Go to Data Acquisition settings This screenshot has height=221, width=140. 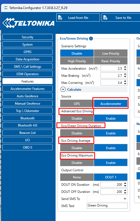[28, 59]
